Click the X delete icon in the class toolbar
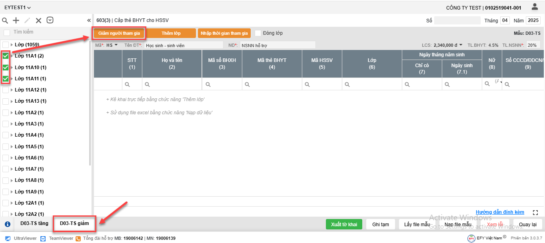Screen dimensions: 545x243 click(38, 20)
